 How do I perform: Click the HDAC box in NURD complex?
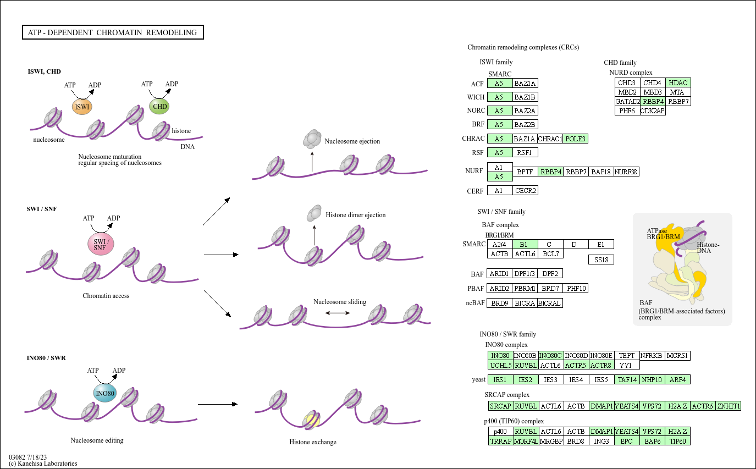tap(678, 82)
